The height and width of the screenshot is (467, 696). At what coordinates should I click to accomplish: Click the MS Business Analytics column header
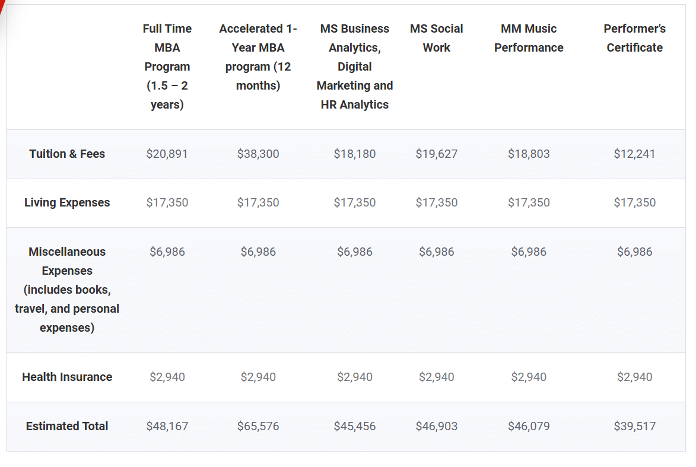(x=355, y=66)
